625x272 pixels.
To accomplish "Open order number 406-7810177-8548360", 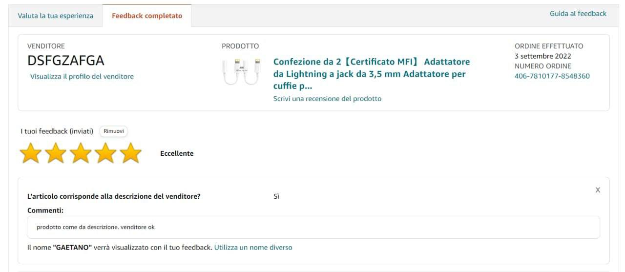I will pos(552,76).
